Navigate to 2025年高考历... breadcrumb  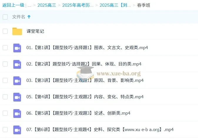[78, 5]
